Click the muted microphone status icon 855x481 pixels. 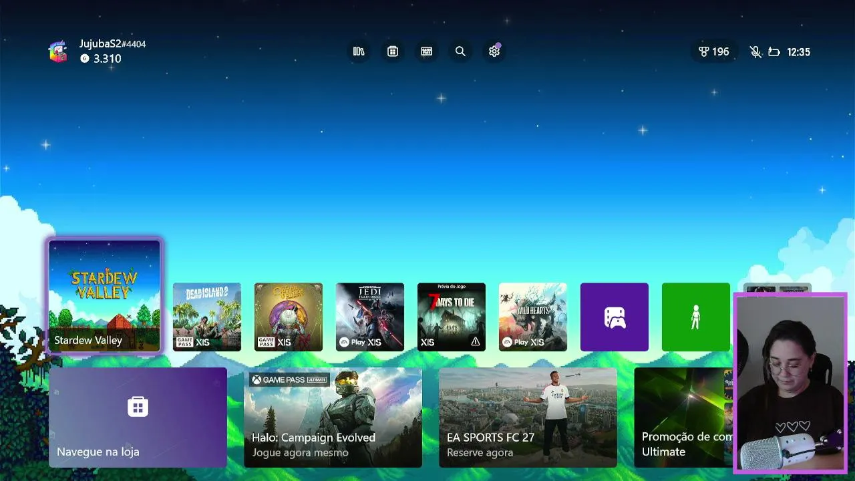click(755, 52)
